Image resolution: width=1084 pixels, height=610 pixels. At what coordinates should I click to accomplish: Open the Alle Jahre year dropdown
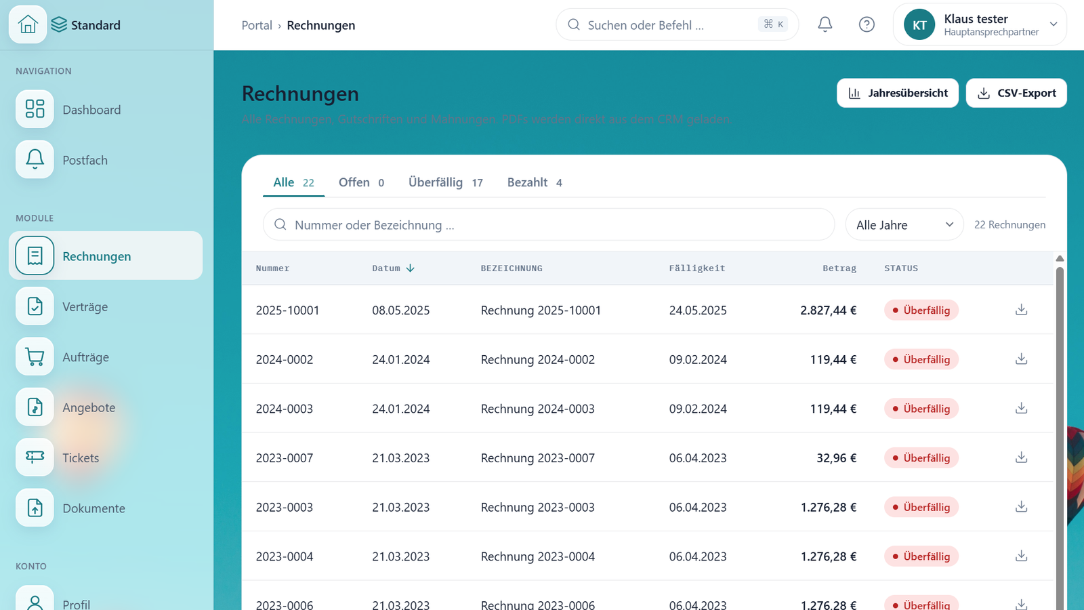[x=904, y=224]
